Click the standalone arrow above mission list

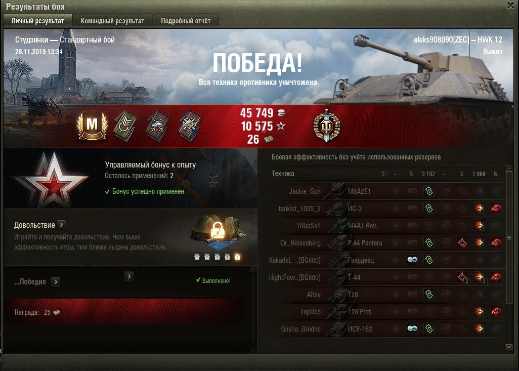(129, 276)
